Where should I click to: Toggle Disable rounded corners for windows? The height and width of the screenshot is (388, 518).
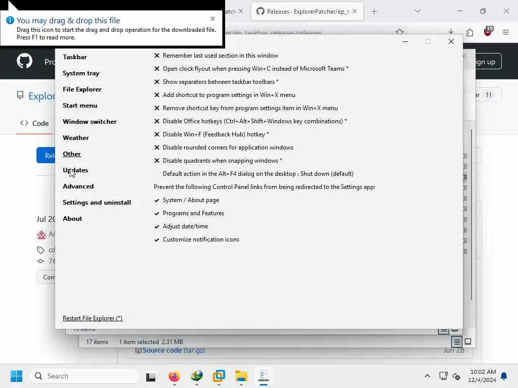[x=224, y=148]
